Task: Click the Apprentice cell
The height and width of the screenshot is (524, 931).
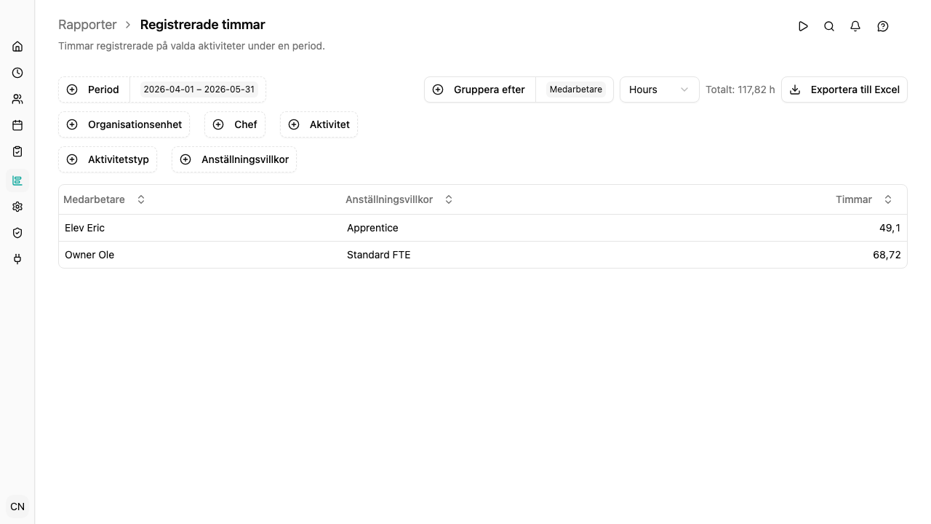Action: pyautogui.click(x=372, y=228)
